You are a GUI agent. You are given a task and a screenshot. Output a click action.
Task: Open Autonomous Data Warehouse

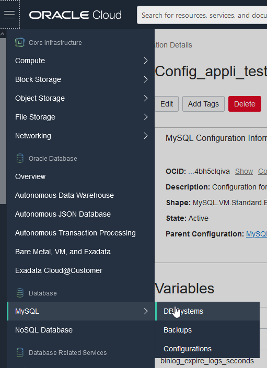(x=81, y=195)
